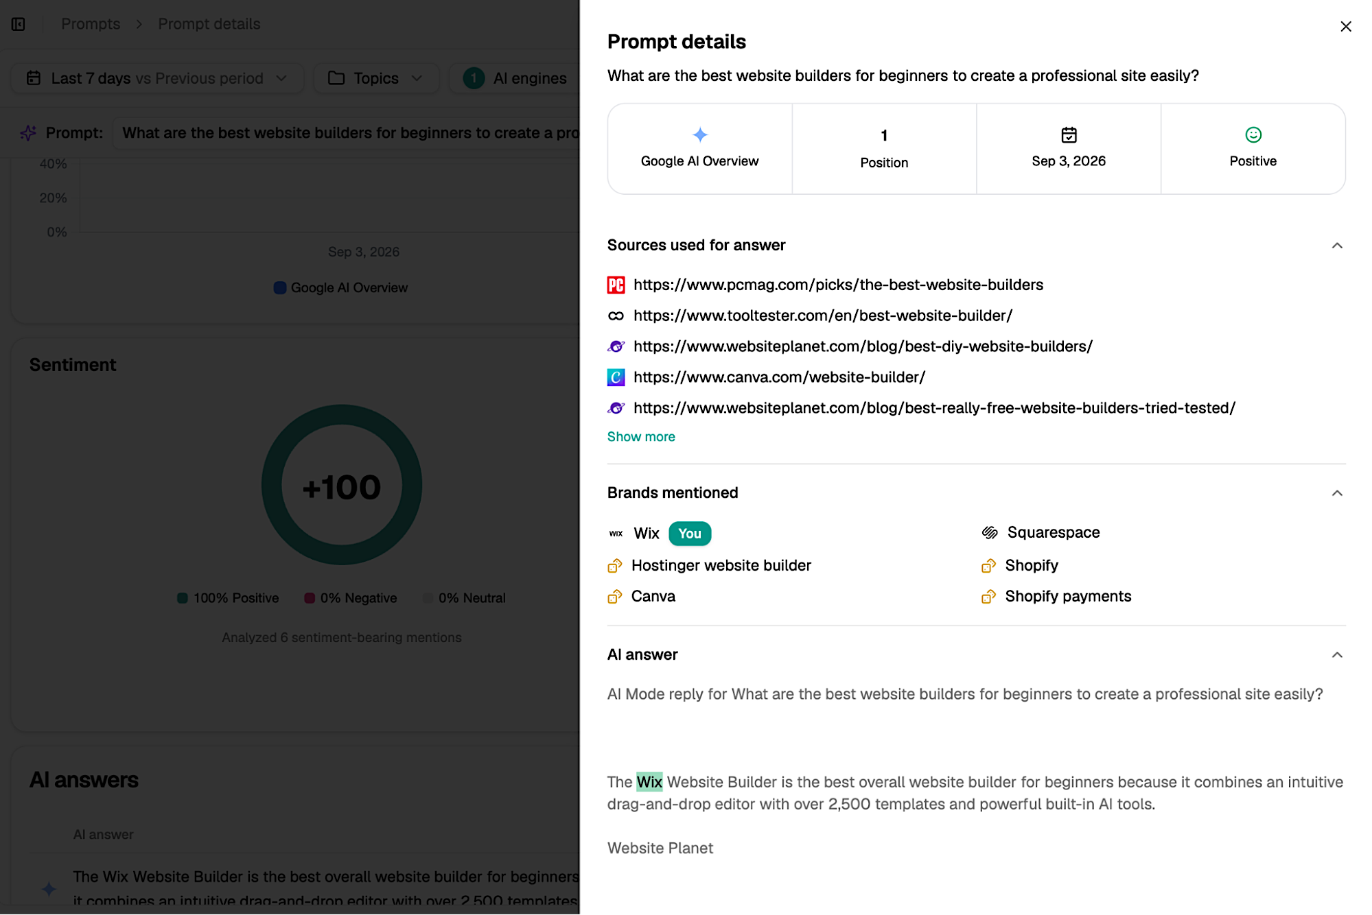
Task: Open the websiteplanet best-diy-website-builders link
Action: click(x=863, y=346)
